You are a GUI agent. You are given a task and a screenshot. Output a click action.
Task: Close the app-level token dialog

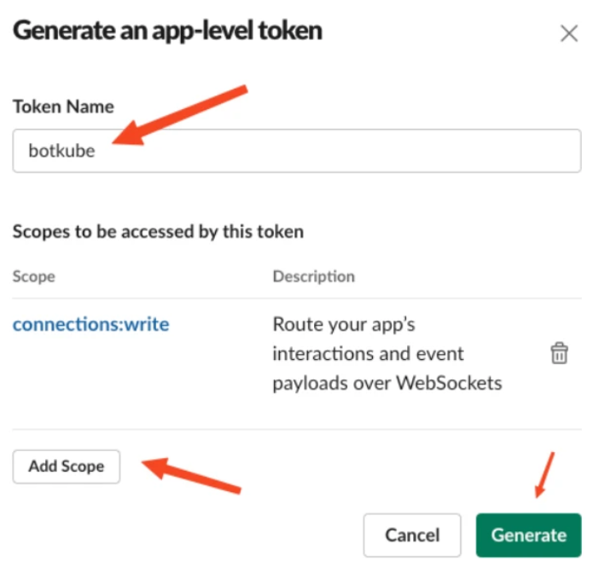pyautogui.click(x=568, y=34)
